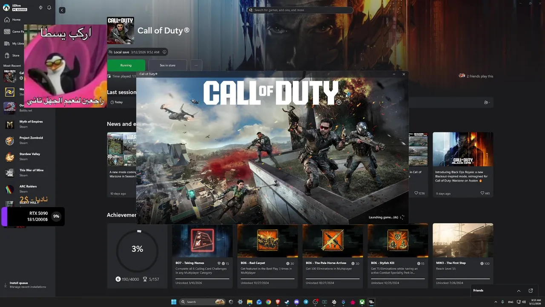Pop out the Friends panel

(x=531, y=291)
